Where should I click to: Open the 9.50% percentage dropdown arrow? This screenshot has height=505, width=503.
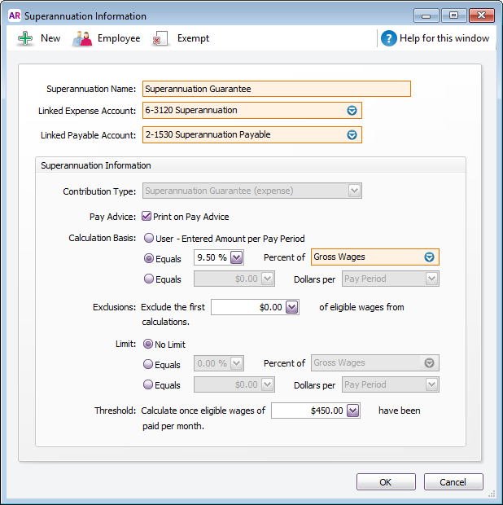pos(237,258)
